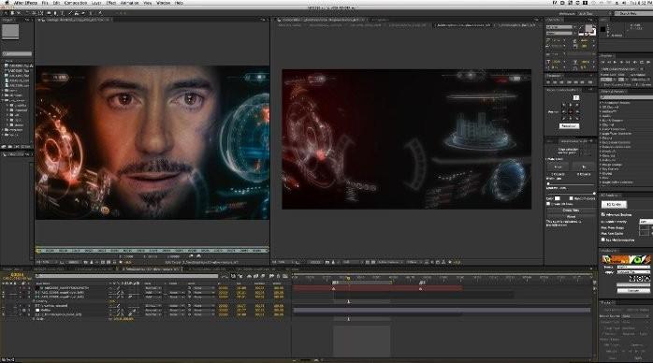Select the Rotation tool
The height and width of the screenshot is (363, 653).
coord(27,14)
